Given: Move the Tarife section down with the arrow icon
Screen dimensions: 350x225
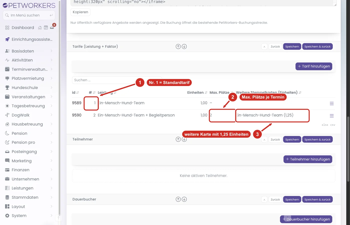Looking at the screenshot, I should [184, 46].
